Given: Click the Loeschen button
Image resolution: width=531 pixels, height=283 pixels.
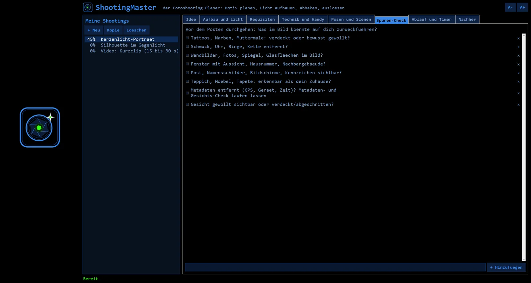Looking at the screenshot, I should (136, 30).
